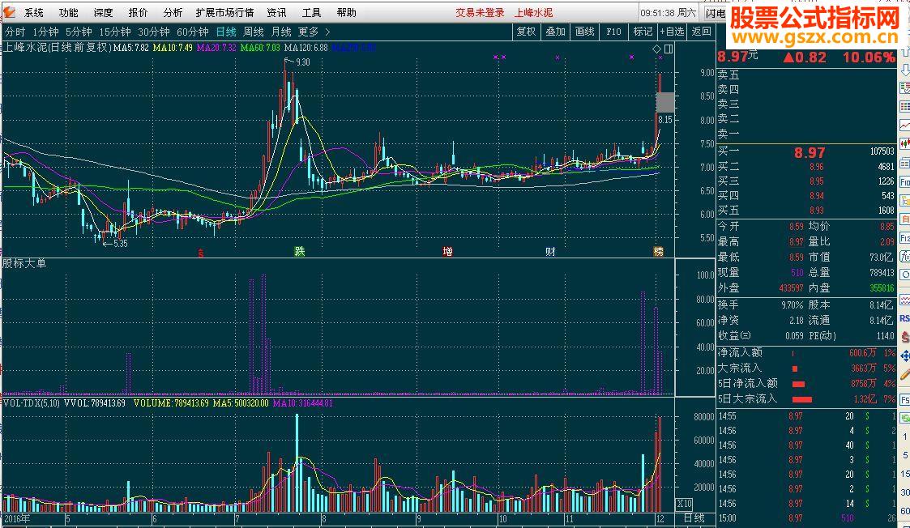Click the 交易未登录 trading login link
This screenshot has height=528, width=910.
coord(480,12)
